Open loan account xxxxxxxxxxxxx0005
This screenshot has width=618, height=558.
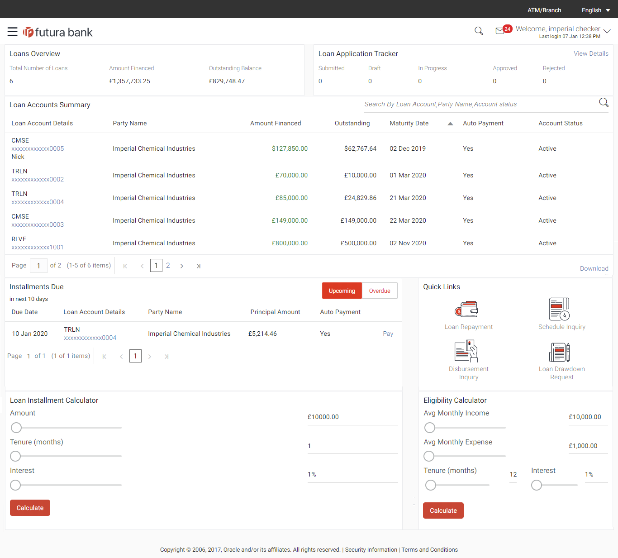point(38,148)
